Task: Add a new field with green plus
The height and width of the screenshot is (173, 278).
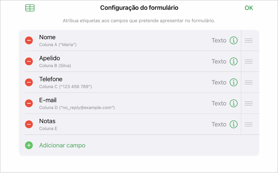Action: click(29, 145)
